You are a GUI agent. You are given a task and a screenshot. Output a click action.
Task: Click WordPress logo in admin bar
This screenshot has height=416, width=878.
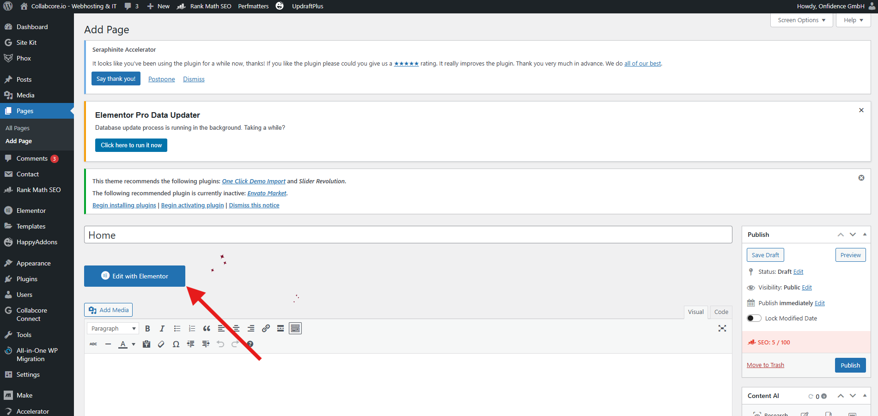(8, 6)
